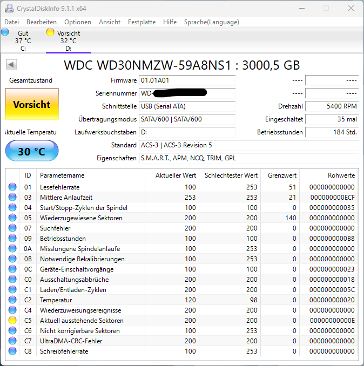
Task: Click status icon for Geräte-Einschaltvorgänge row
Action: [12, 269]
